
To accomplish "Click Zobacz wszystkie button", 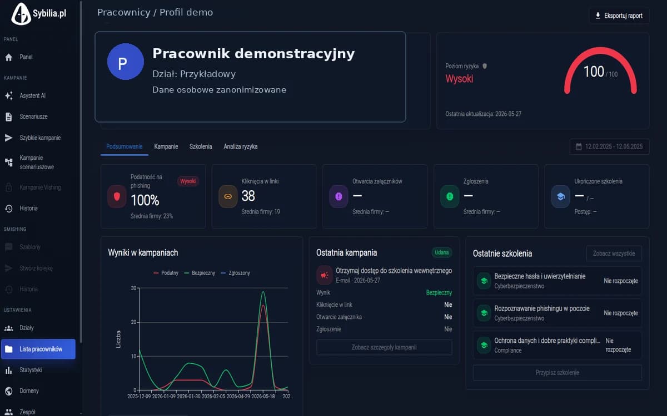I will [614, 253].
